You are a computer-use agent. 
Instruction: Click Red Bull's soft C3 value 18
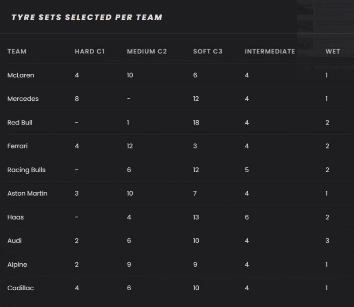[197, 122]
